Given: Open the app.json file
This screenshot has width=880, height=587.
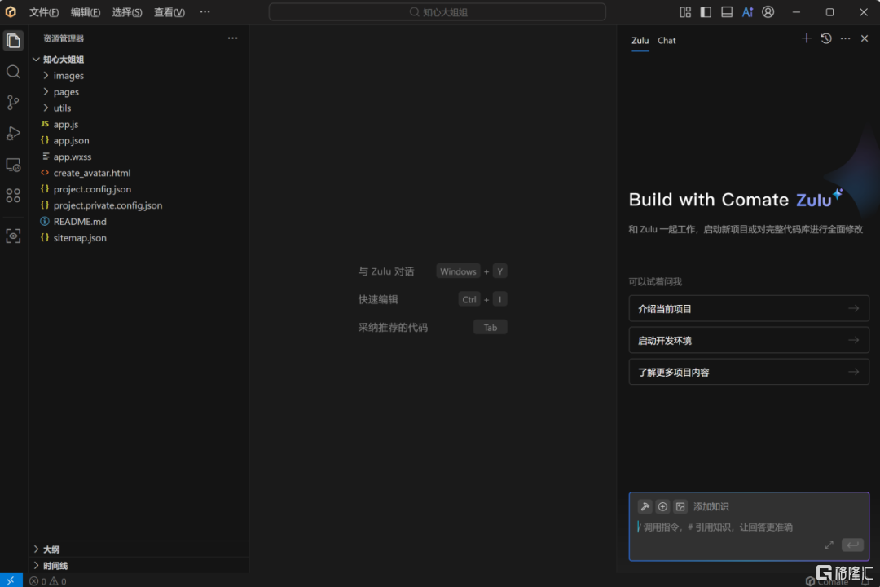Looking at the screenshot, I should pos(139,140).
